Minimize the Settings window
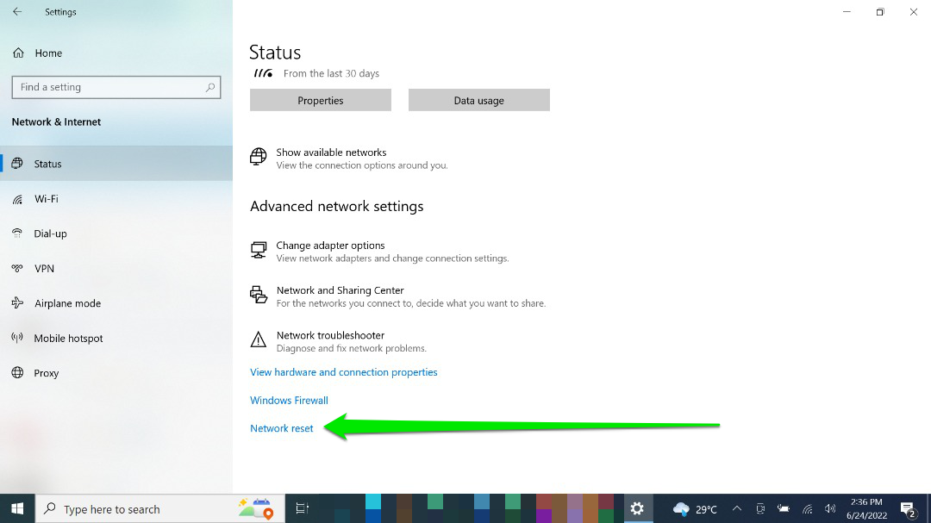 tap(847, 12)
